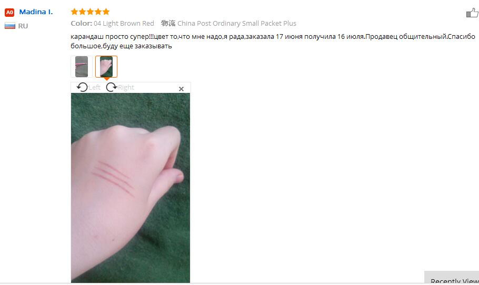479x285 pixels.
Task: Click the 'Left' rotate label
Action: [94, 87]
